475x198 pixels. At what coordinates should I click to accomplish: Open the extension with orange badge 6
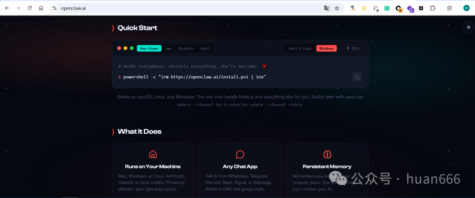(x=398, y=9)
